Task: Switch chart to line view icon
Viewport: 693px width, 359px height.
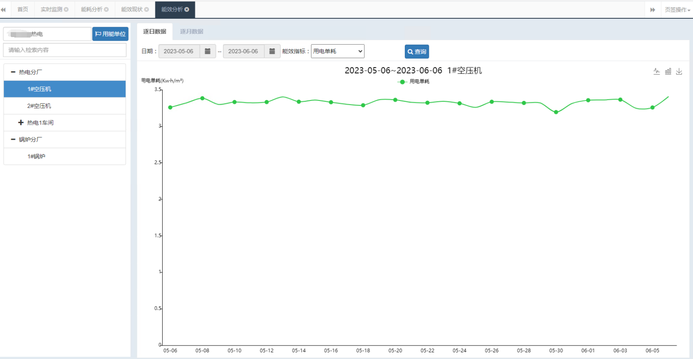Action: (656, 71)
